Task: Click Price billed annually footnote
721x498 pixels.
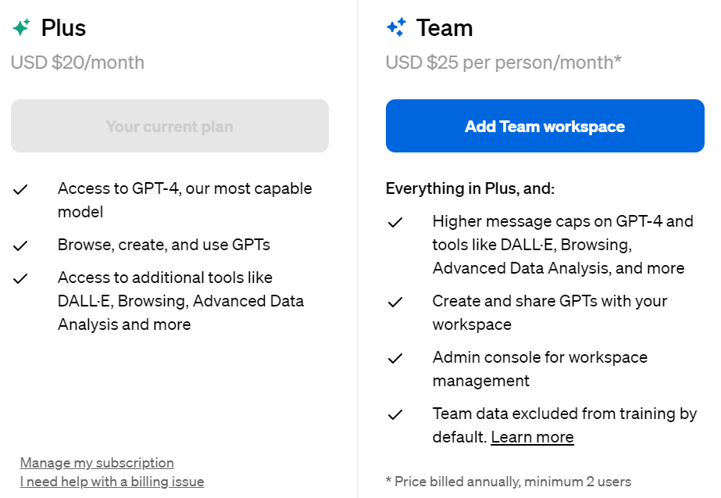Action: coord(508,482)
